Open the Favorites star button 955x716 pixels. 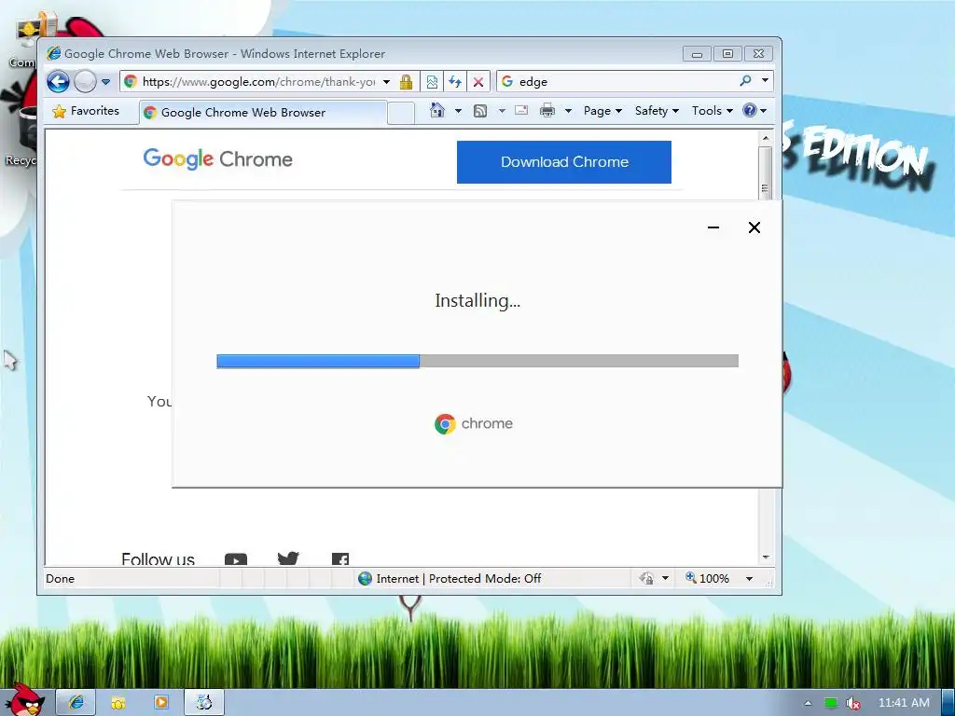pyautogui.click(x=86, y=111)
